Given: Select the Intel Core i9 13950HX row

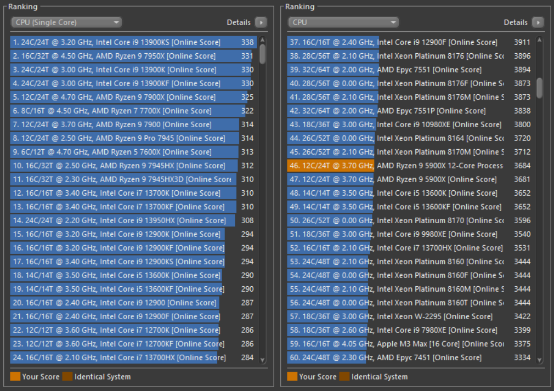Looking at the screenshot, I should tap(133, 220).
